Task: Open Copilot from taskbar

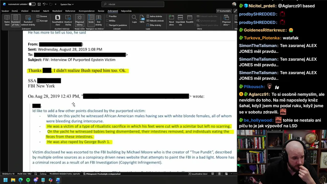Action: (x=51, y=180)
